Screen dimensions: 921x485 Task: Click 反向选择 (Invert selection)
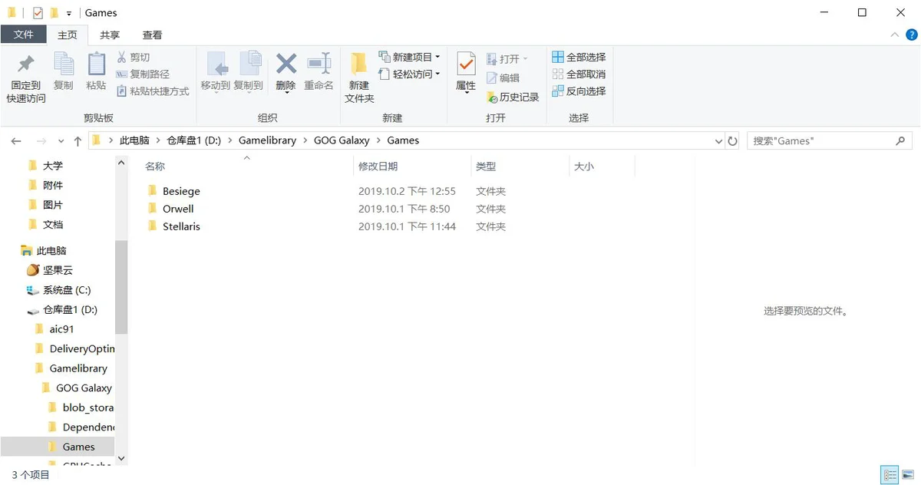coord(579,91)
